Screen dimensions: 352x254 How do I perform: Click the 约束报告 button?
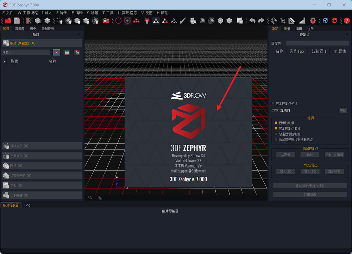tap(310, 194)
